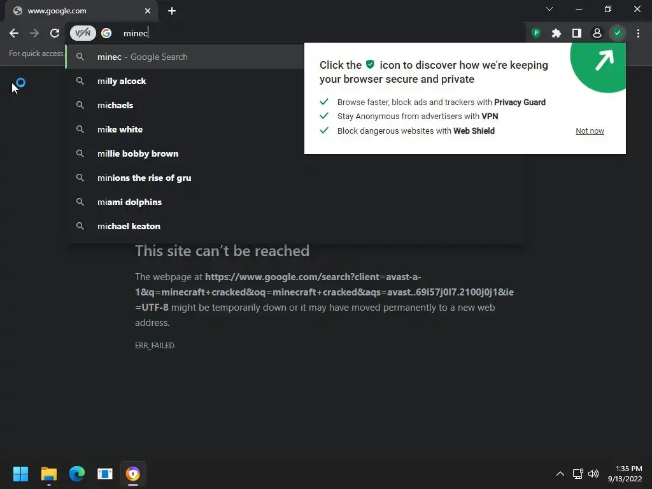Click the Google logo in the address bar

(x=106, y=33)
